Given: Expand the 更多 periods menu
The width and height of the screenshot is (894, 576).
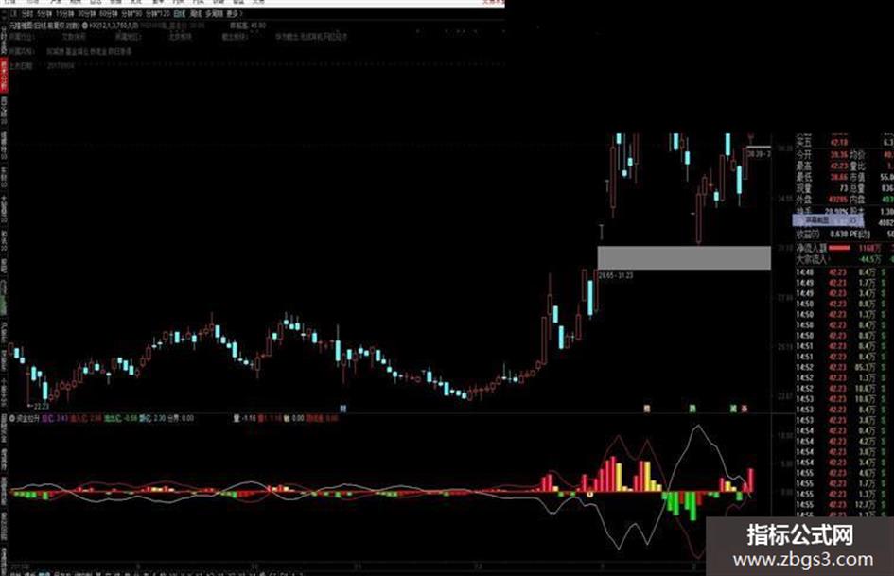Looking at the screenshot, I should tap(233, 13).
